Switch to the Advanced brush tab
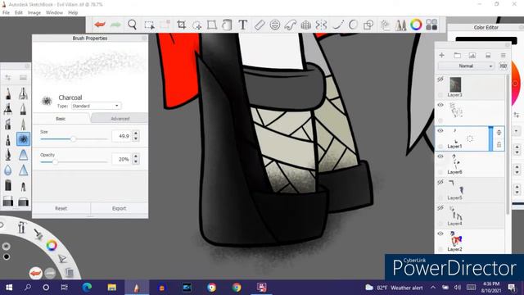This screenshot has width=524, height=295. click(x=120, y=118)
